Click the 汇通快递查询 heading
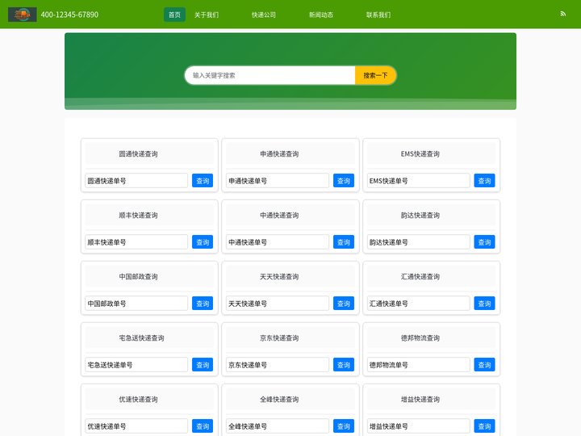 [420, 277]
